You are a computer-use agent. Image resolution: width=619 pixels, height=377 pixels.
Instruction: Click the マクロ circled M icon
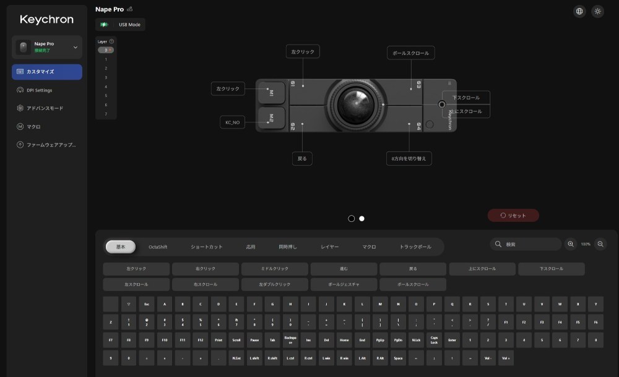pos(20,127)
